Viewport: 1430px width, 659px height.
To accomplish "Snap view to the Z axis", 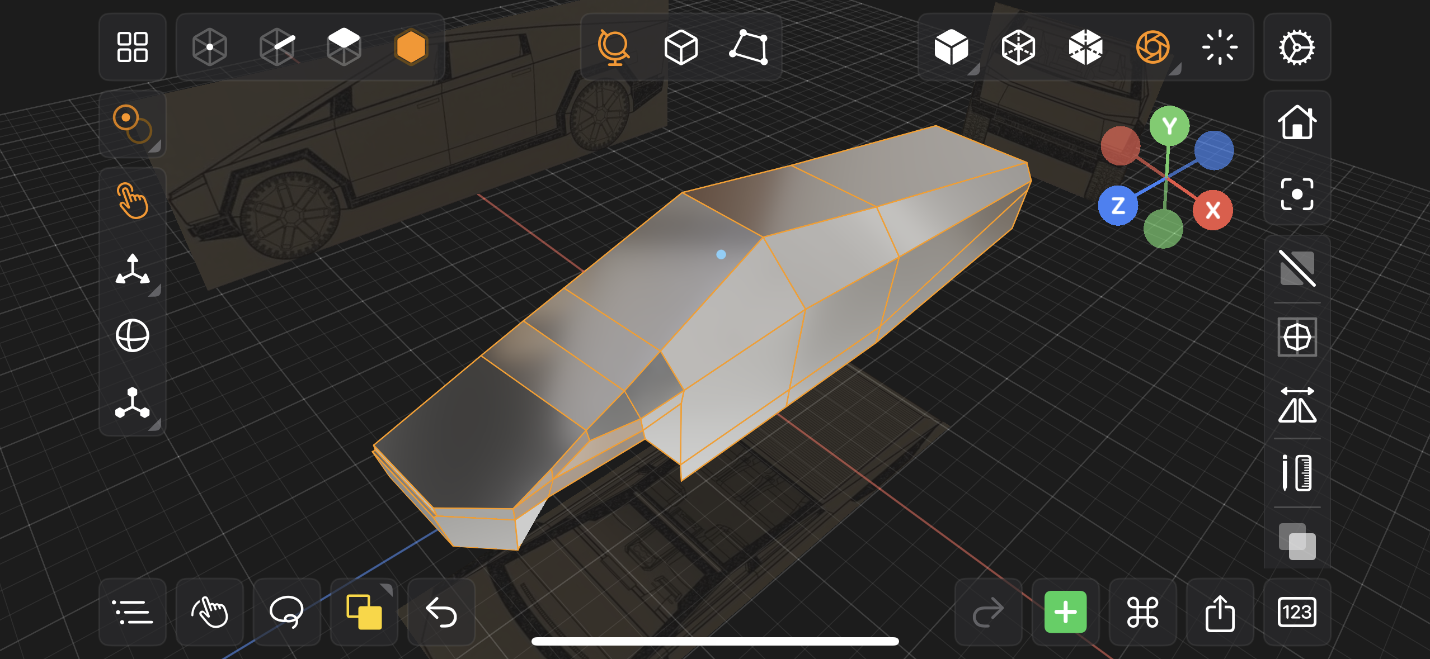I will pos(1118,206).
